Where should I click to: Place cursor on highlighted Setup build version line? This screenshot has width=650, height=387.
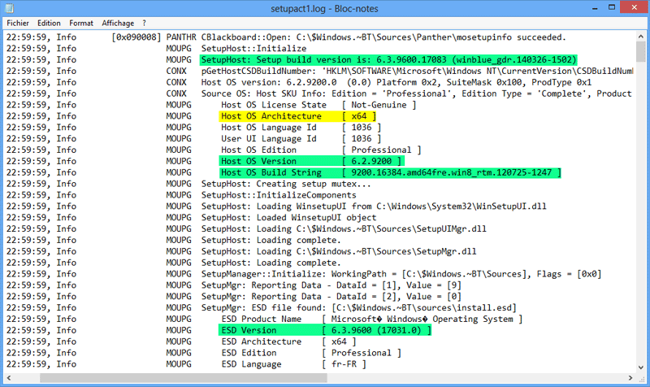pyautogui.click(x=388, y=59)
